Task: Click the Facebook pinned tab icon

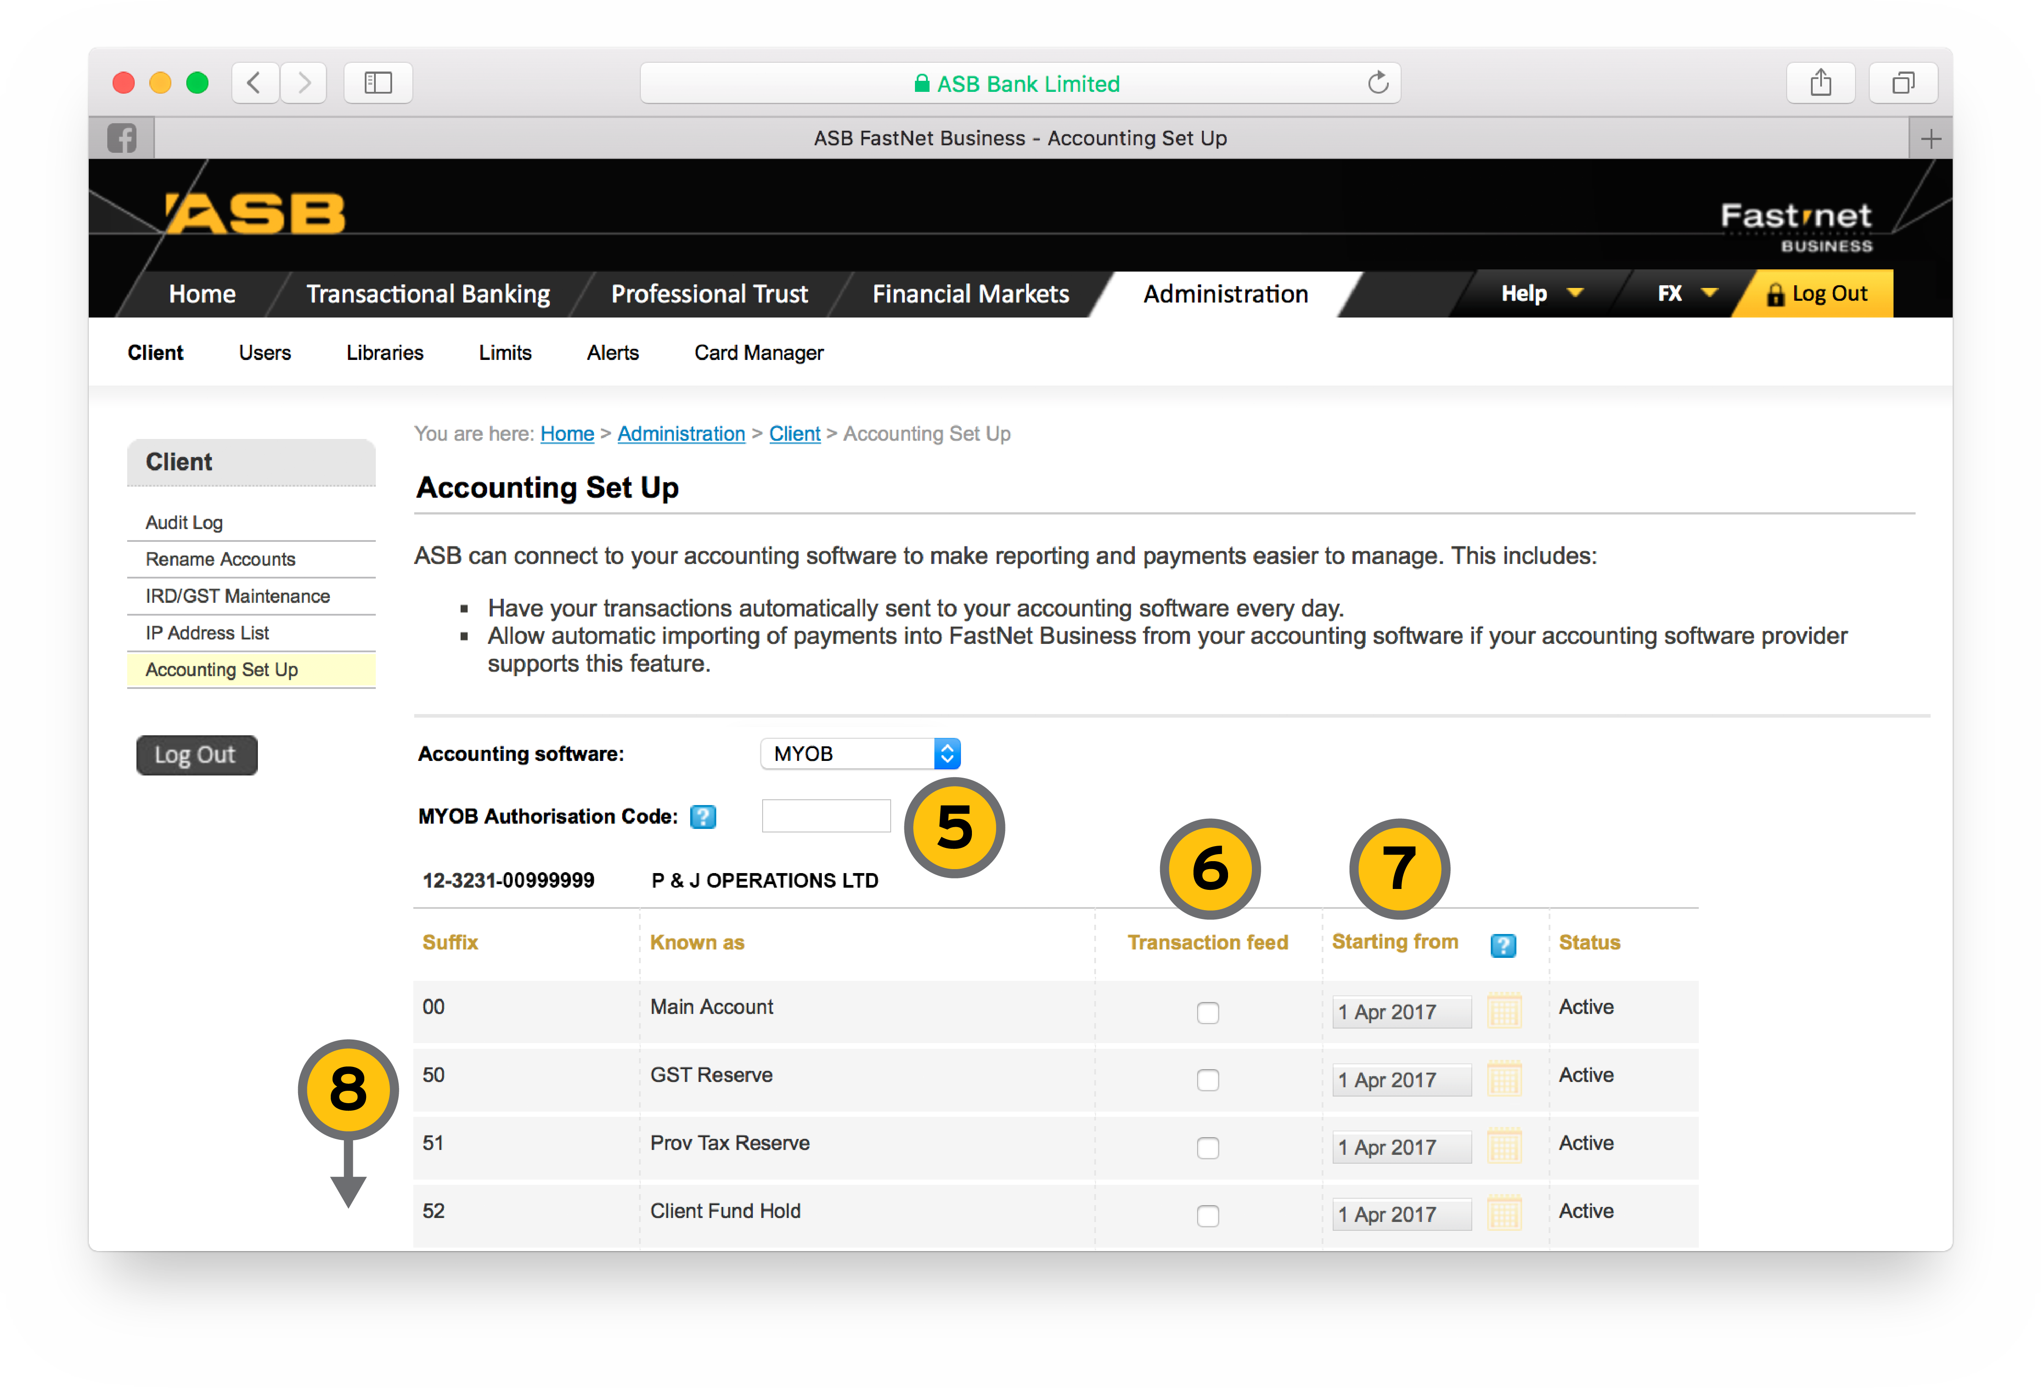Action: 121,138
